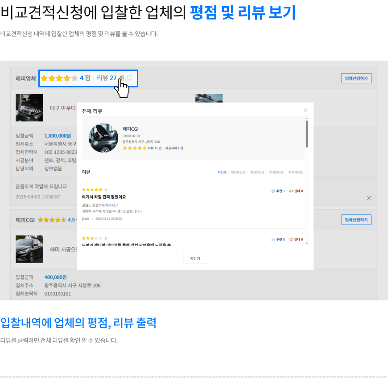Click thumbs-up 추천 on the first review
The width and height of the screenshot is (388, 378).
(x=278, y=191)
